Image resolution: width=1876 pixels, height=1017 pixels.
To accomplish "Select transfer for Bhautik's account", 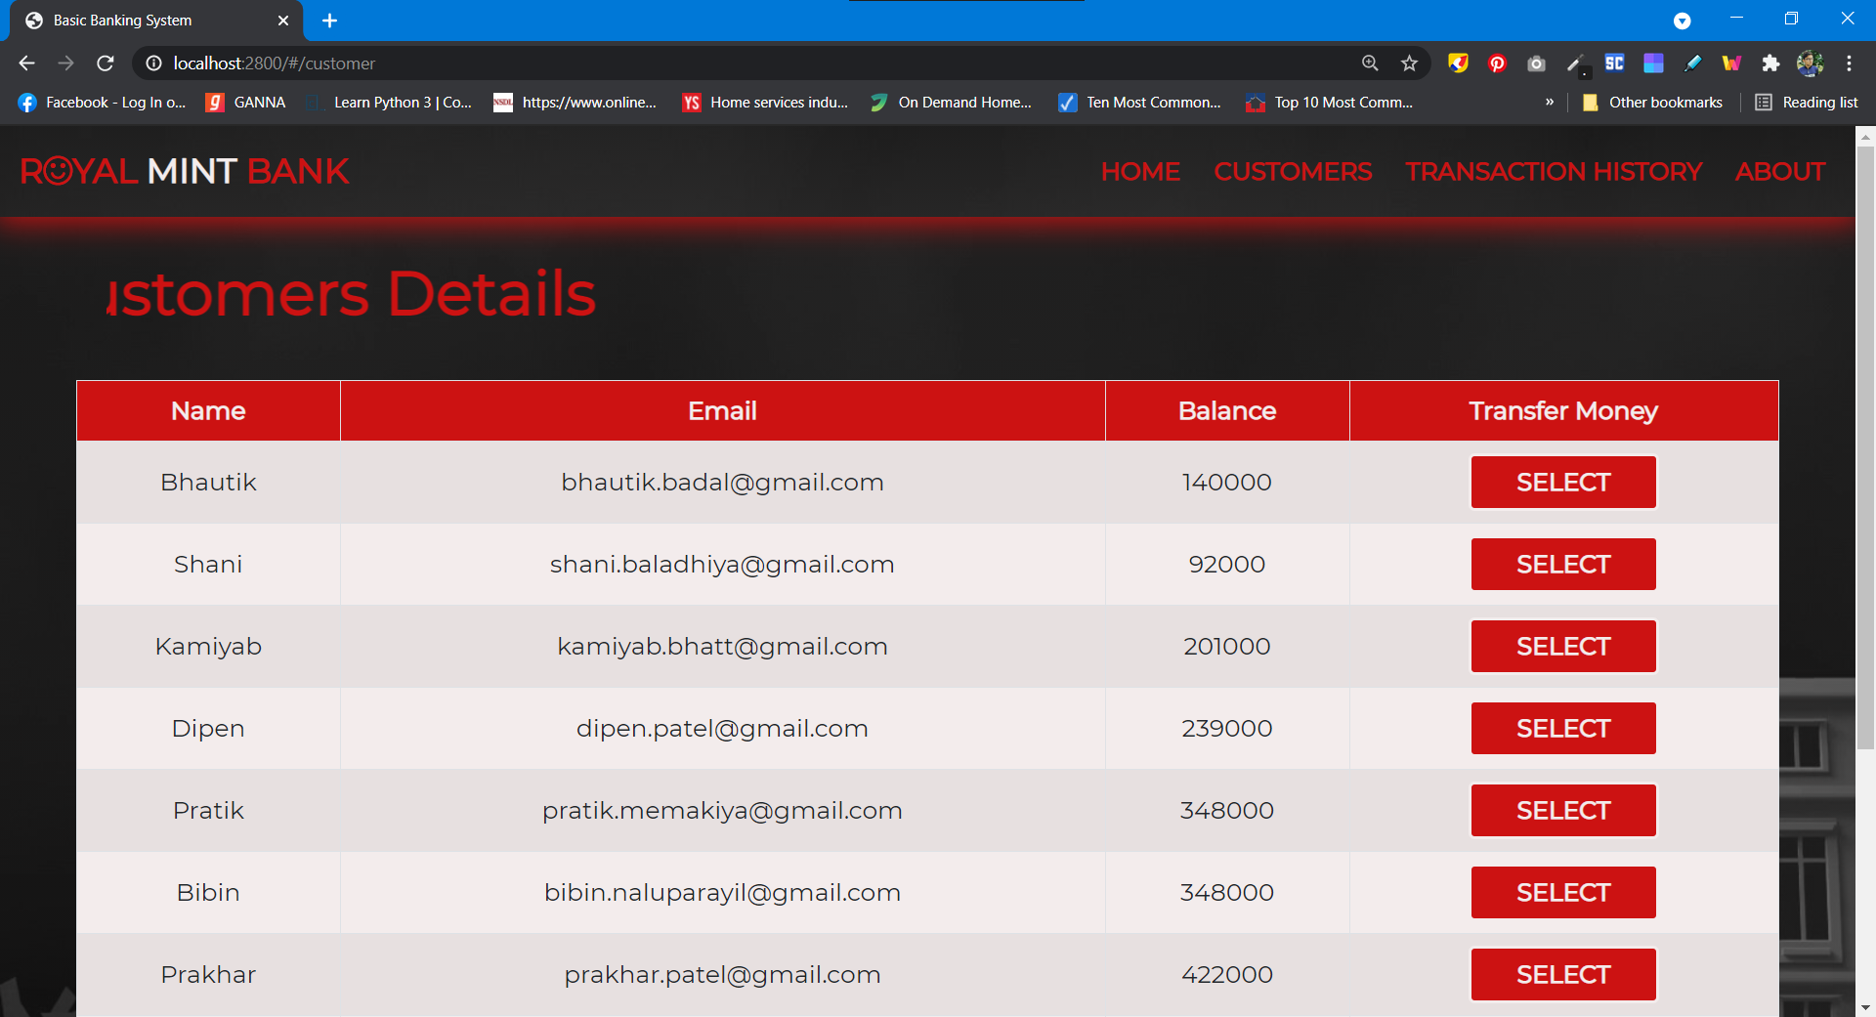I will click(x=1562, y=482).
